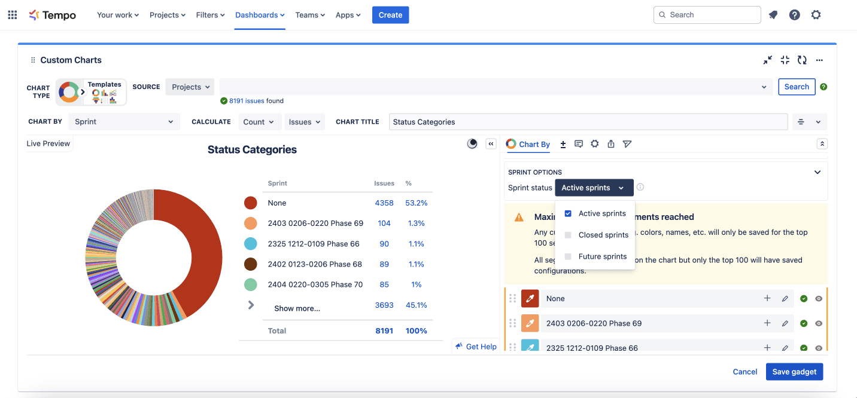The width and height of the screenshot is (857, 398).
Task: Expand the Count calculate dropdown
Action: [259, 122]
